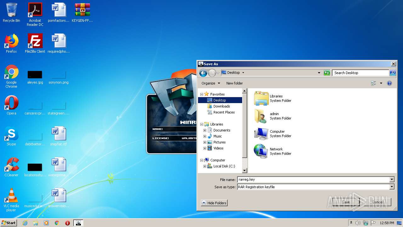Click the Cancel button
403x227 pixels.
tap(377, 202)
